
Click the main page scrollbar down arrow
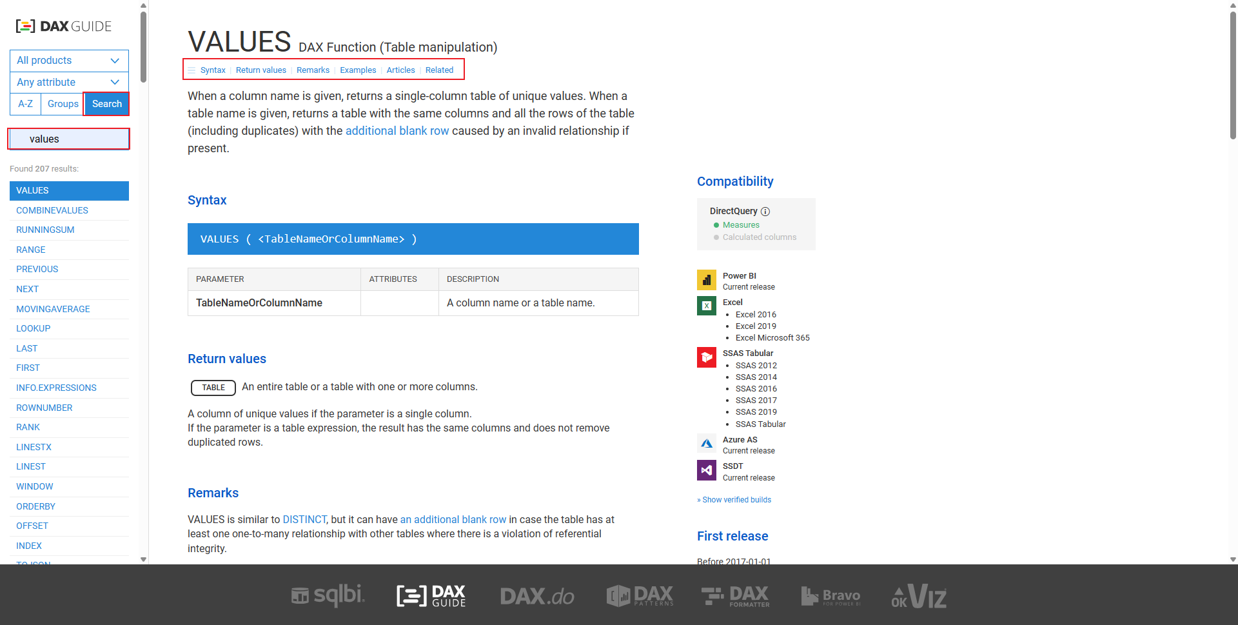point(1233,560)
